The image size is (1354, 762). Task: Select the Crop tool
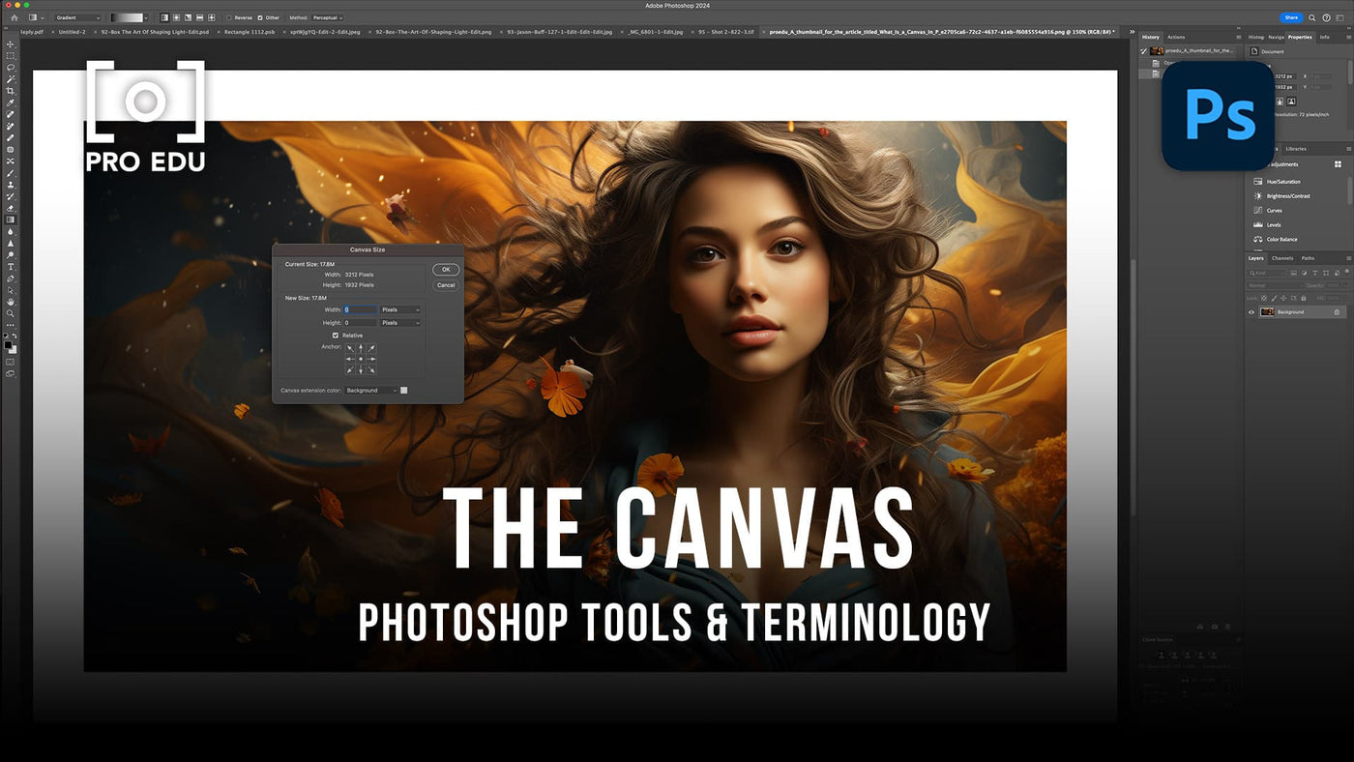click(11, 91)
